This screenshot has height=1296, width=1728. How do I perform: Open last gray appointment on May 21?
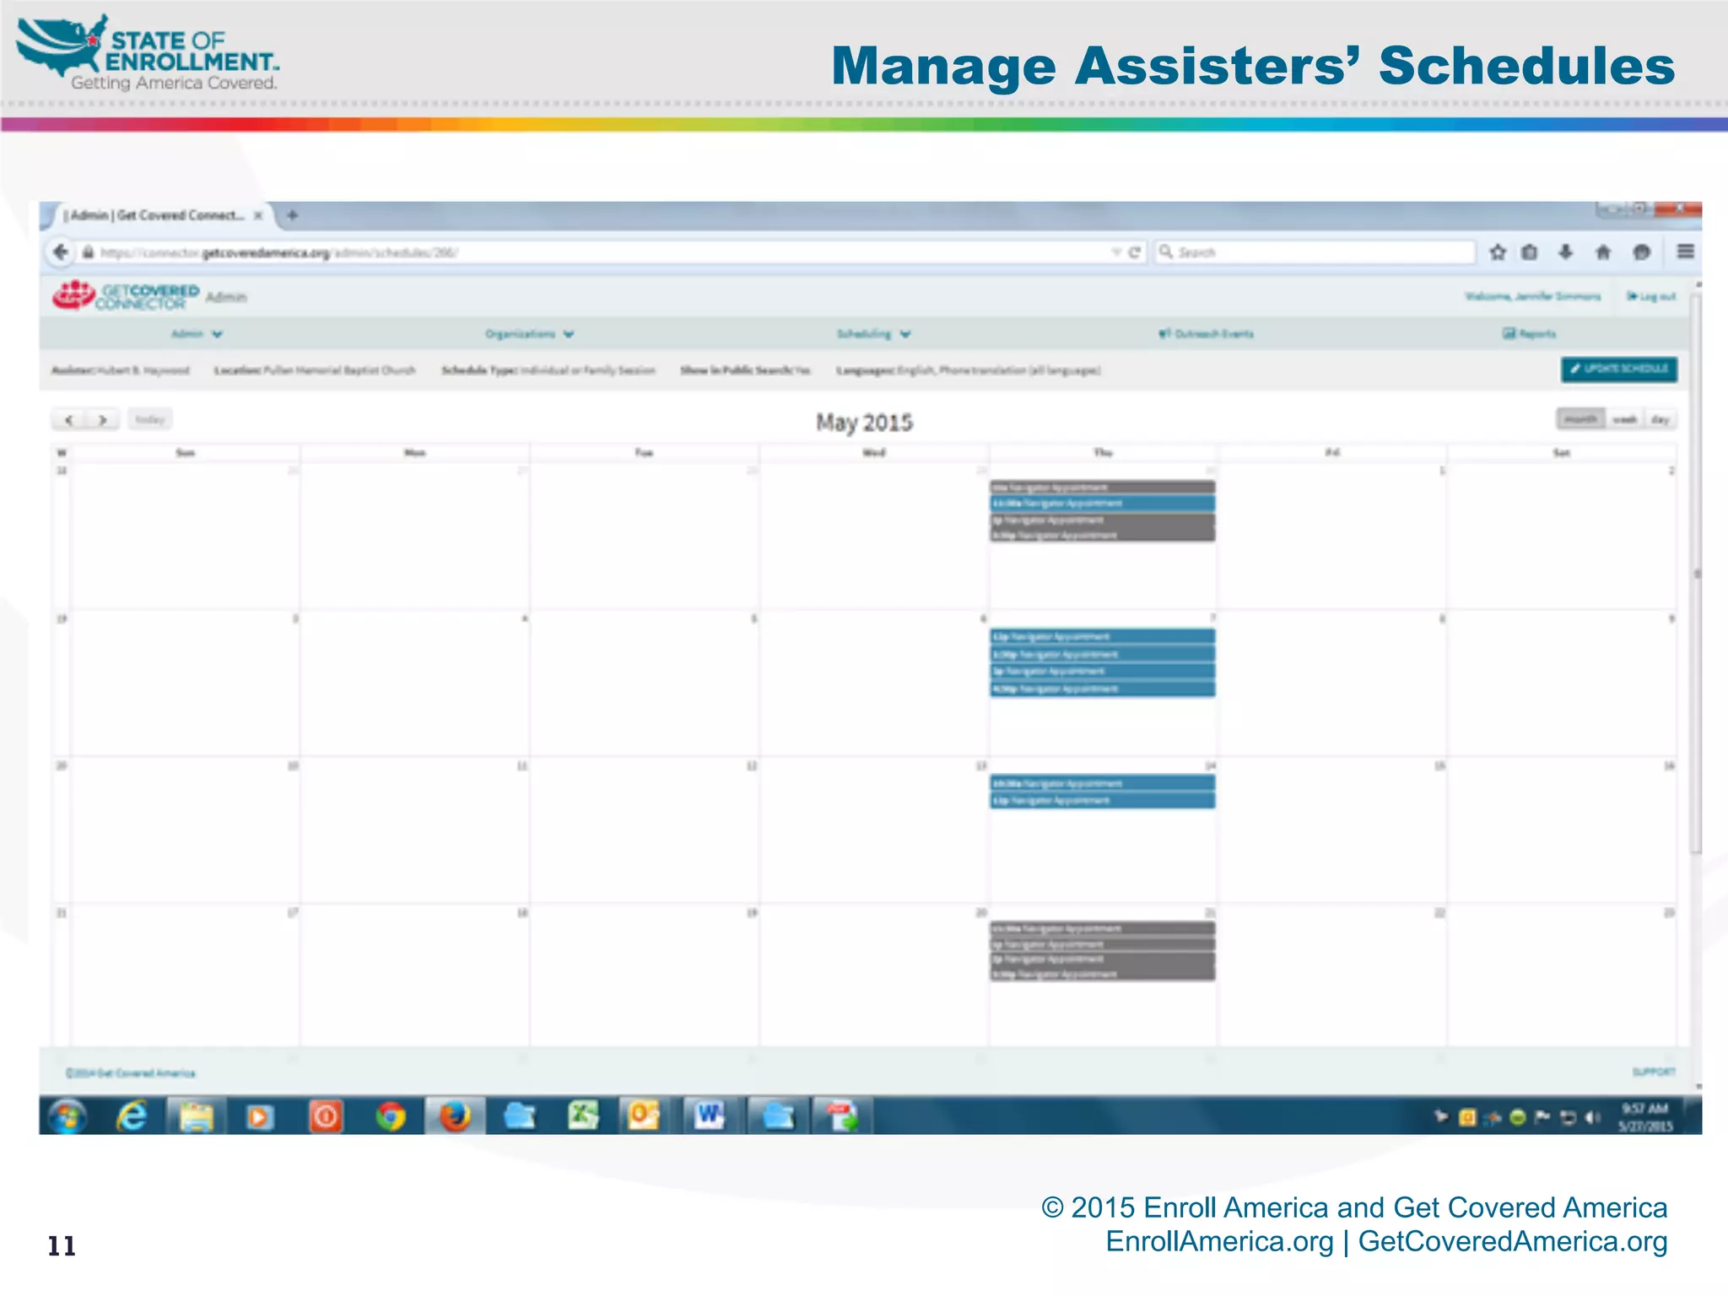(1103, 974)
